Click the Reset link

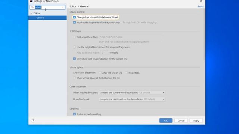[201, 6]
